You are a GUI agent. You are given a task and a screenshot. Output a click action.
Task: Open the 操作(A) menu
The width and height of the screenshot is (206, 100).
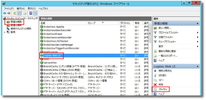pyautogui.click(x=21, y=9)
